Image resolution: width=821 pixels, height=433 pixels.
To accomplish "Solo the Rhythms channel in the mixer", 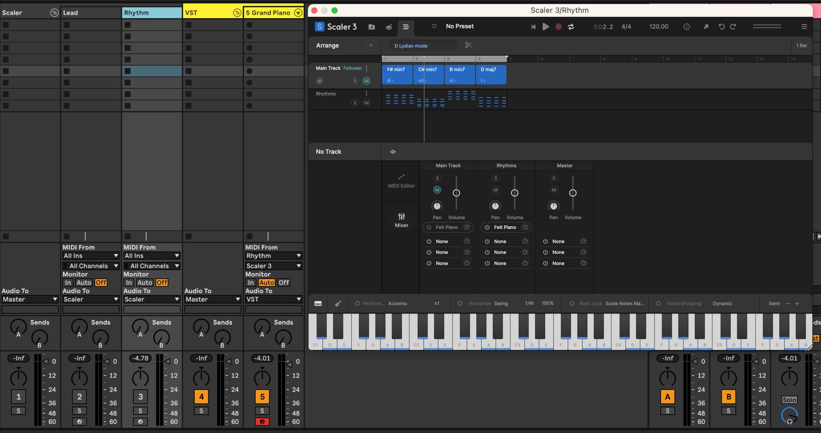I will (x=496, y=178).
